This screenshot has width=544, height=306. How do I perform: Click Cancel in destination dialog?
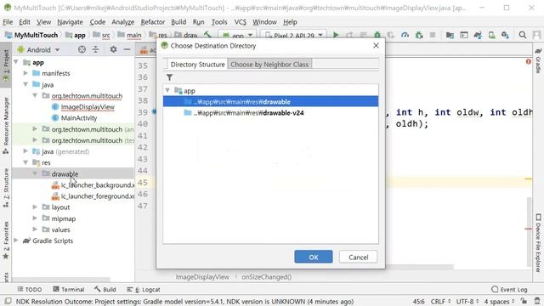point(358,257)
